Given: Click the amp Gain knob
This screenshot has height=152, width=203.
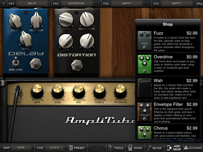Looking at the screenshot, I should pyautogui.click(x=37, y=92).
